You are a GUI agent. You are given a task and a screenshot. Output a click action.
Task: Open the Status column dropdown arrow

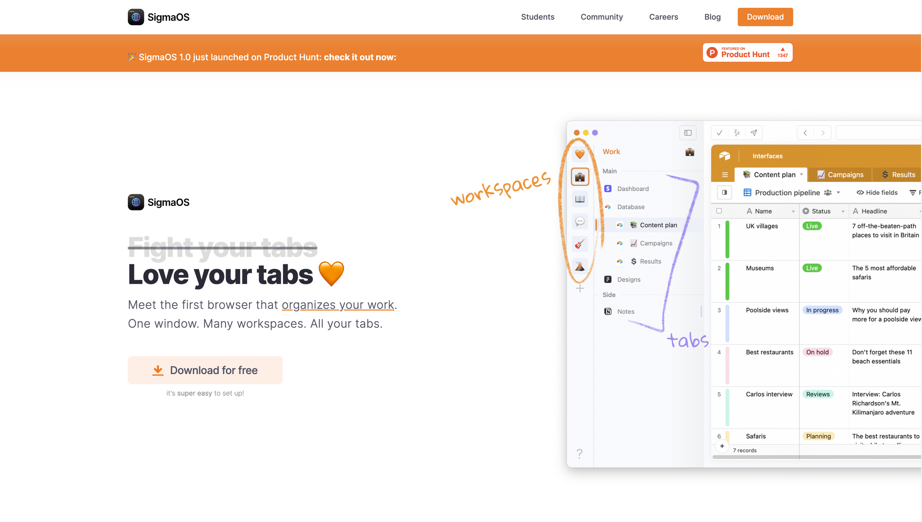[843, 211]
